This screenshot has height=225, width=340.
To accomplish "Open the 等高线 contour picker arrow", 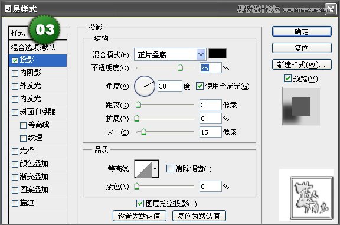I will click(x=155, y=168).
